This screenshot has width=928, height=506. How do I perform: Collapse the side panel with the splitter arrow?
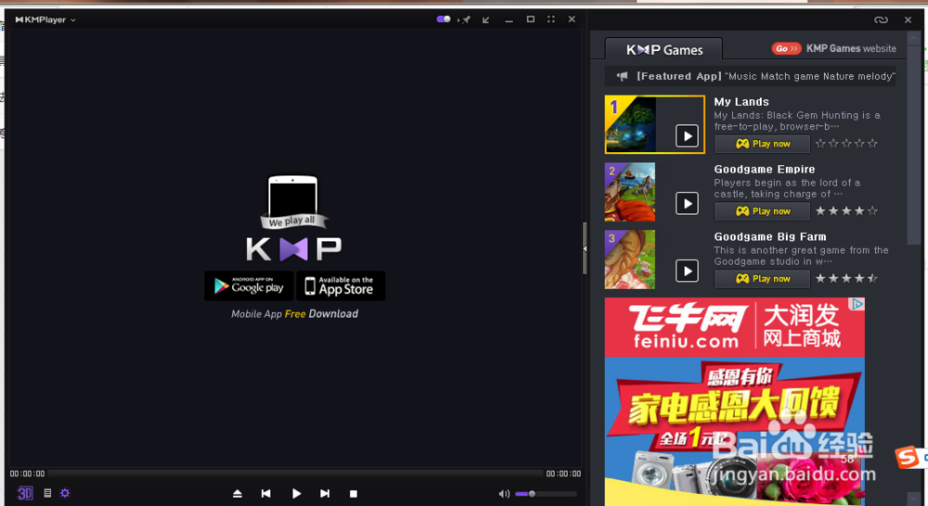585,248
